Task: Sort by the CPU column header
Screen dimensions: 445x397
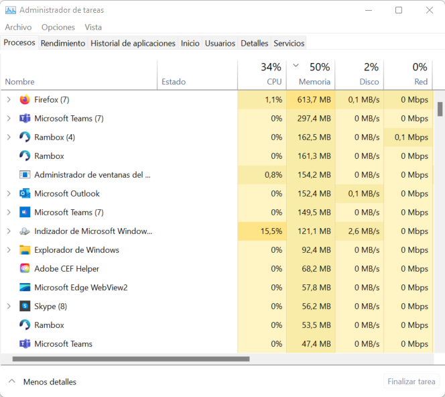Action: coord(262,75)
